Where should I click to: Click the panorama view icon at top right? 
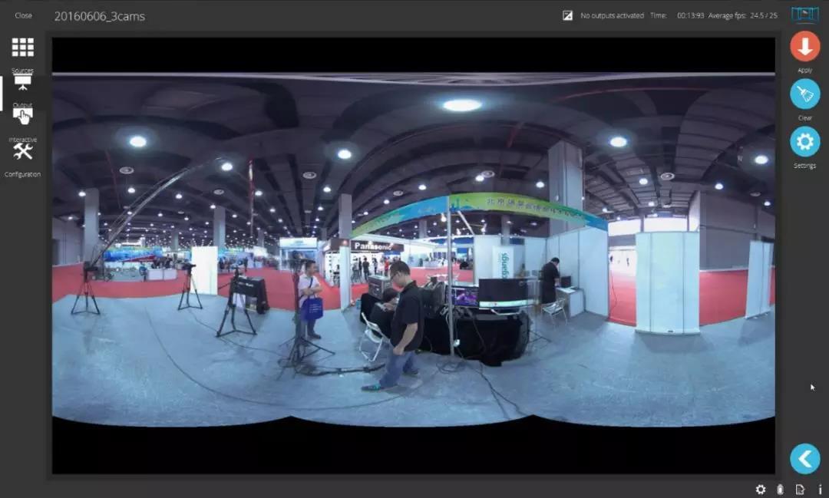(x=804, y=15)
